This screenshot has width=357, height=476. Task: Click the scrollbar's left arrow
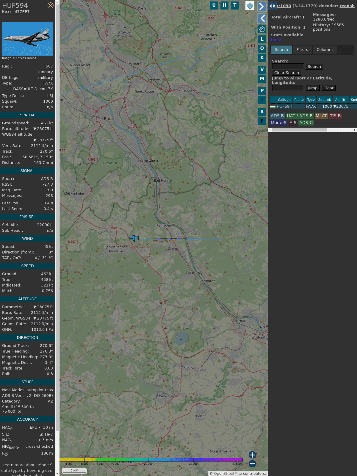pyautogui.click(x=270, y=130)
